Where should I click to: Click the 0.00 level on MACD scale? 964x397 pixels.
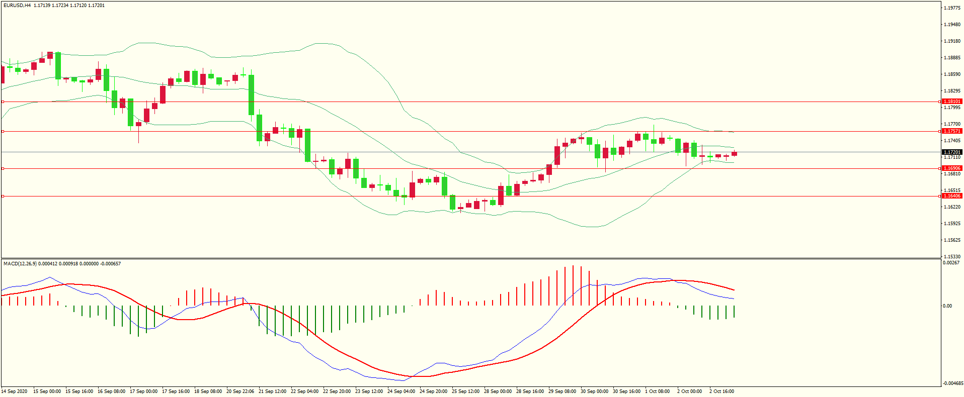pos(947,306)
